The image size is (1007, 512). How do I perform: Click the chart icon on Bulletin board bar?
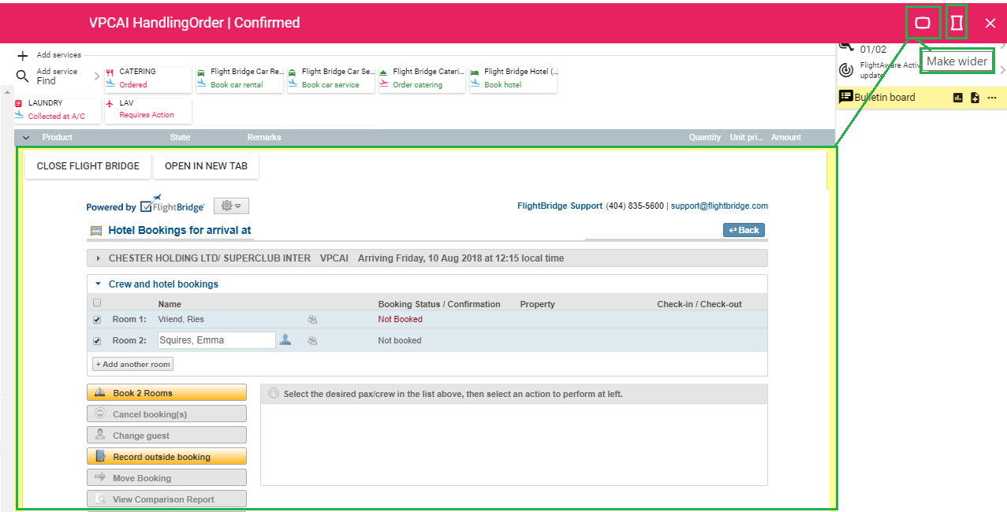[958, 98]
